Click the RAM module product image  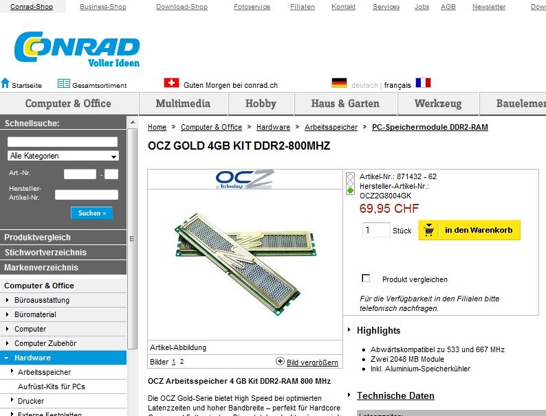245,264
